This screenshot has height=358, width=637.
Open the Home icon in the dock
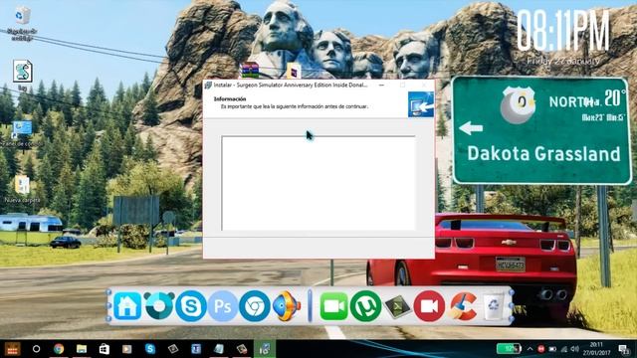click(127, 306)
